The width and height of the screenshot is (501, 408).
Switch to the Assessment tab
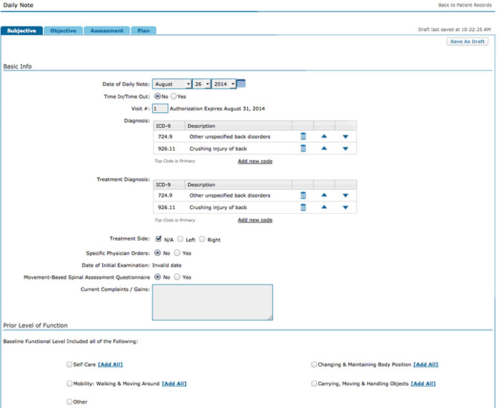click(x=106, y=31)
